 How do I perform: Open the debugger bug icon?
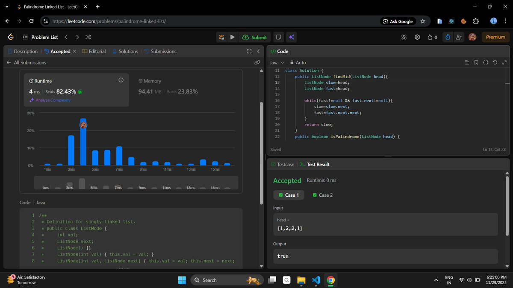pos(221,37)
